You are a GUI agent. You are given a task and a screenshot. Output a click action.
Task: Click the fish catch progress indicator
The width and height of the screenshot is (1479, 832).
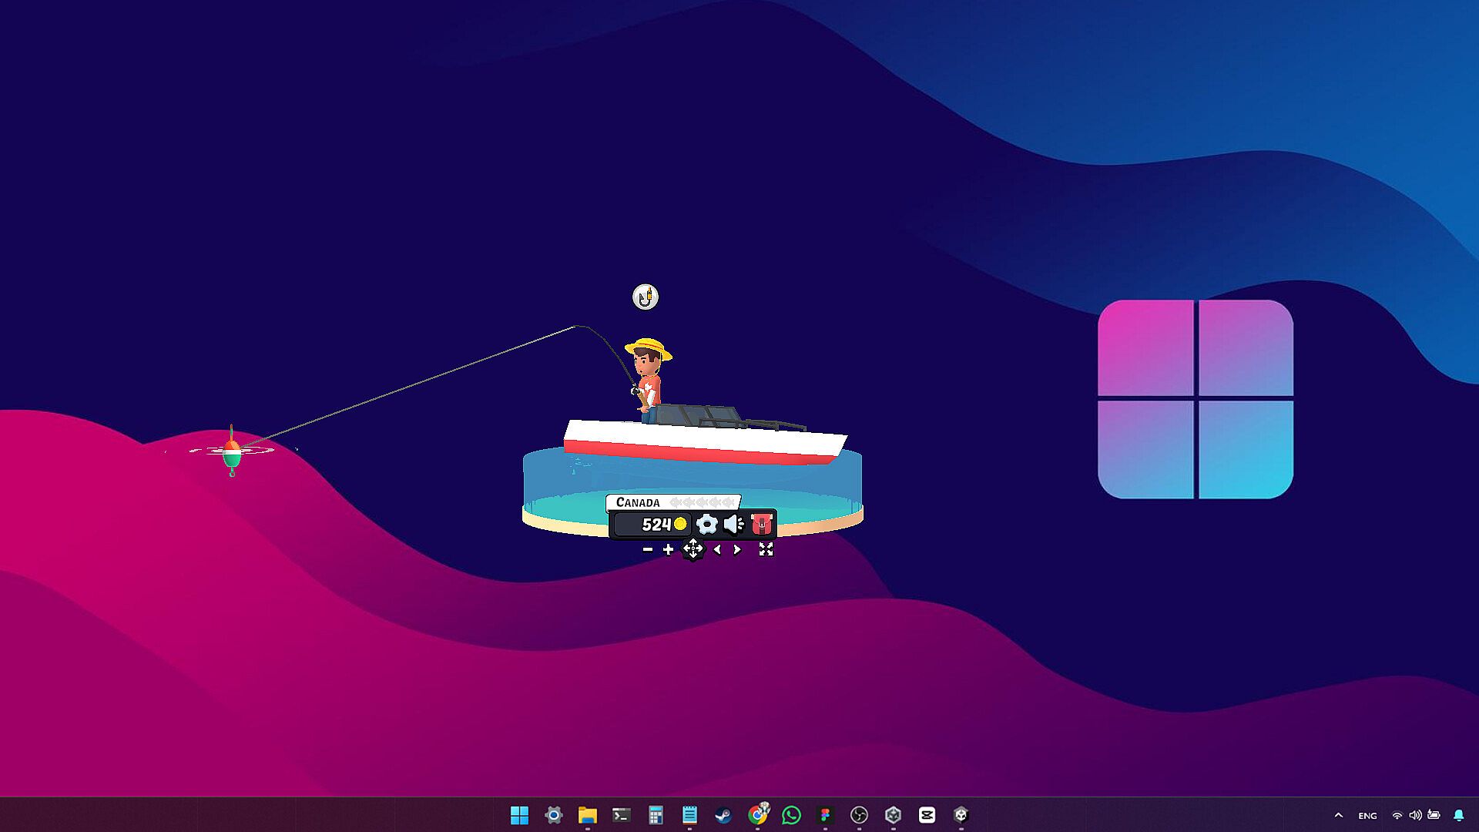702,502
